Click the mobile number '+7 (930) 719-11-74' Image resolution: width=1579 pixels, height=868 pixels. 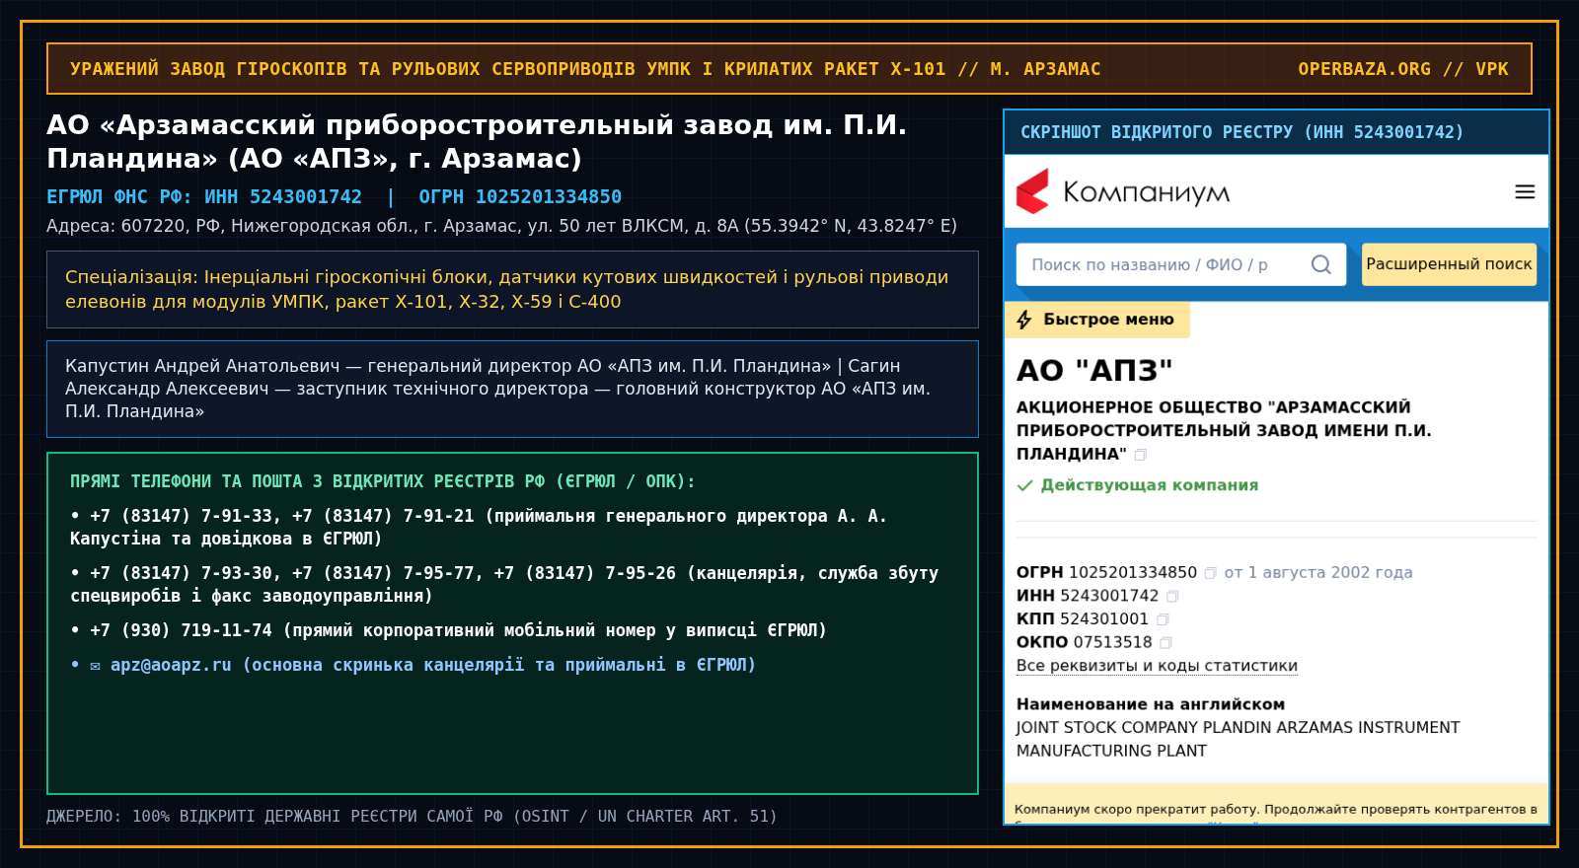pos(448,630)
